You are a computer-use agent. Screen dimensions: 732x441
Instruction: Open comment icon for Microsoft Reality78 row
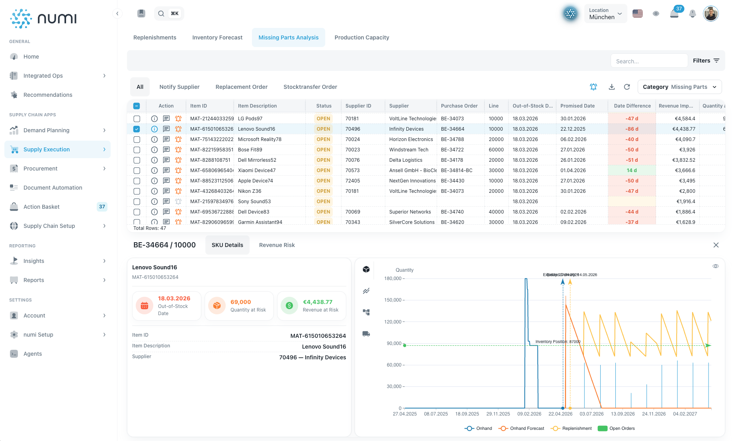[x=166, y=139]
